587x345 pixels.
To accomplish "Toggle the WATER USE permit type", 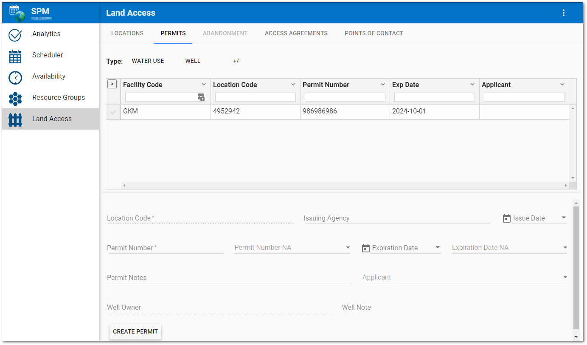I will 148,61.
